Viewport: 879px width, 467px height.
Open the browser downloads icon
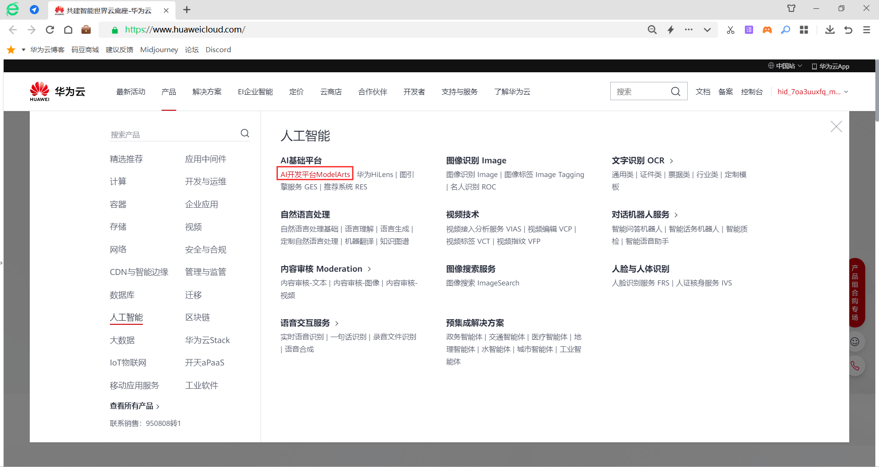coord(830,30)
